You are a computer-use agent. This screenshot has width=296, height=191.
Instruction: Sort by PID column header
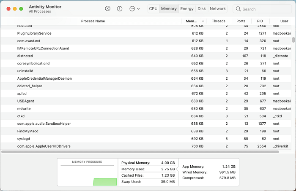pos(260,21)
